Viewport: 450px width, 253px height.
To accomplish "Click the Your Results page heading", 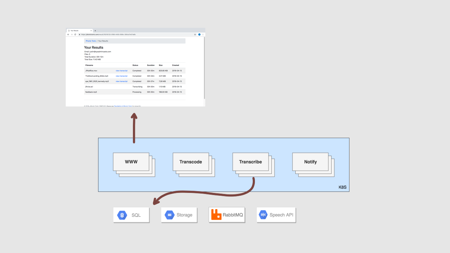I will [94, 47].
